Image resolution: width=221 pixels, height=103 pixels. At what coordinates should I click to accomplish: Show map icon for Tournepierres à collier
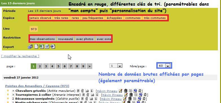point(88,95)
